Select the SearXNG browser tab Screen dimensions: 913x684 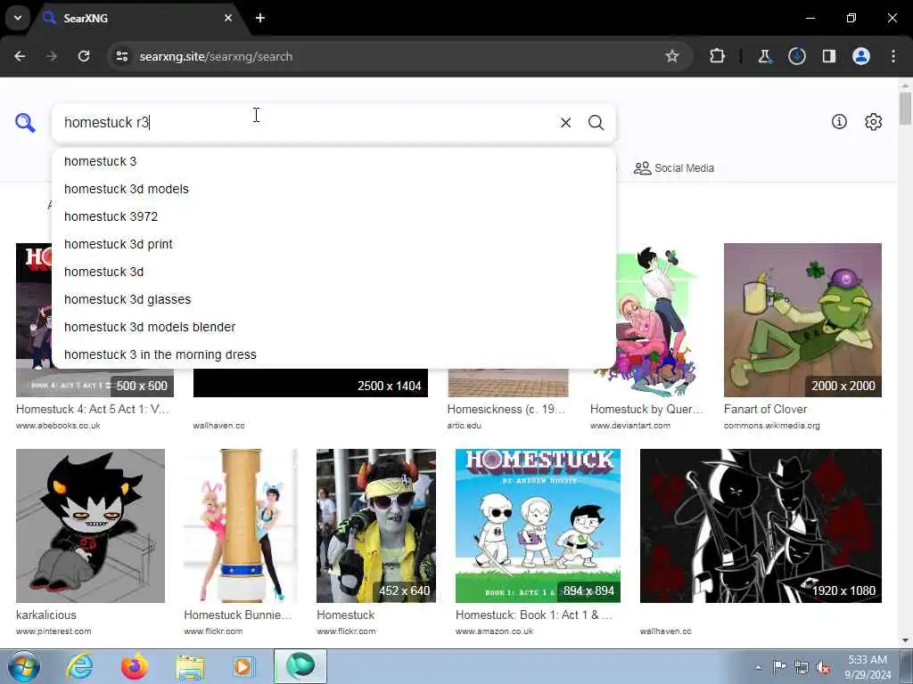[x=138, y=18]
